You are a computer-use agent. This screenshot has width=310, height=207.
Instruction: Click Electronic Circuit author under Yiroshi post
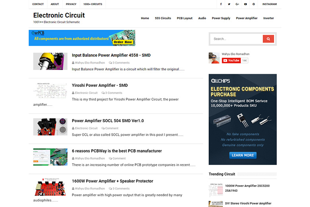pyautogui.click(x=86, y=93)
